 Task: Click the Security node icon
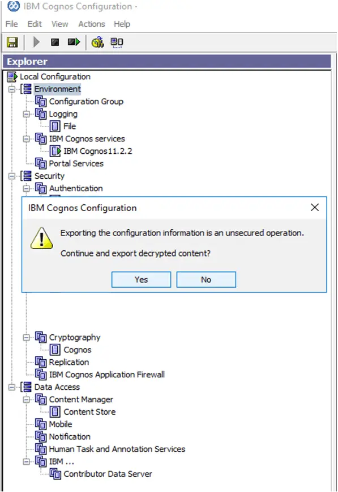point(26,176)
